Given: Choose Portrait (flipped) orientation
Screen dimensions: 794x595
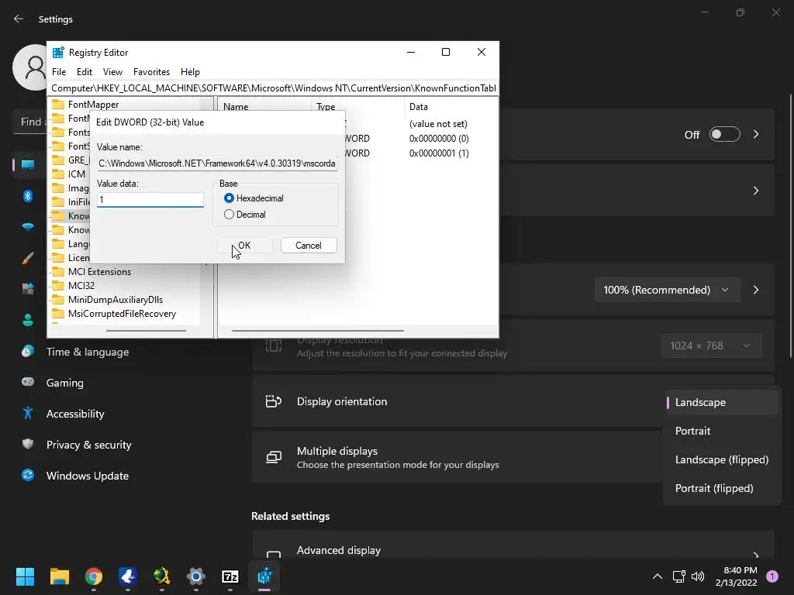Looking at the screenshot, I should click(722, 488).
